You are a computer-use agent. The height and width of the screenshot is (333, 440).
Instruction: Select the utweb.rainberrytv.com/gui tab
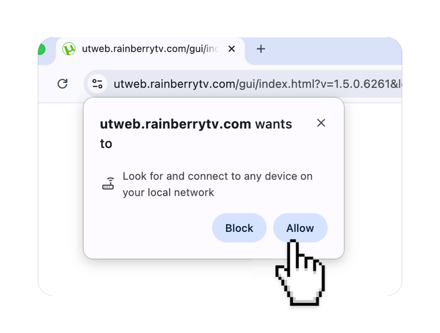[150, 49]
